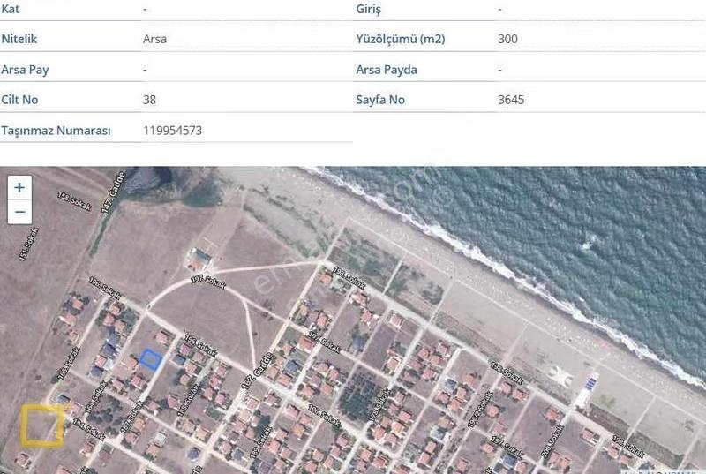
Task: Click the 147. Cadde map label
Action: (113, 192)
